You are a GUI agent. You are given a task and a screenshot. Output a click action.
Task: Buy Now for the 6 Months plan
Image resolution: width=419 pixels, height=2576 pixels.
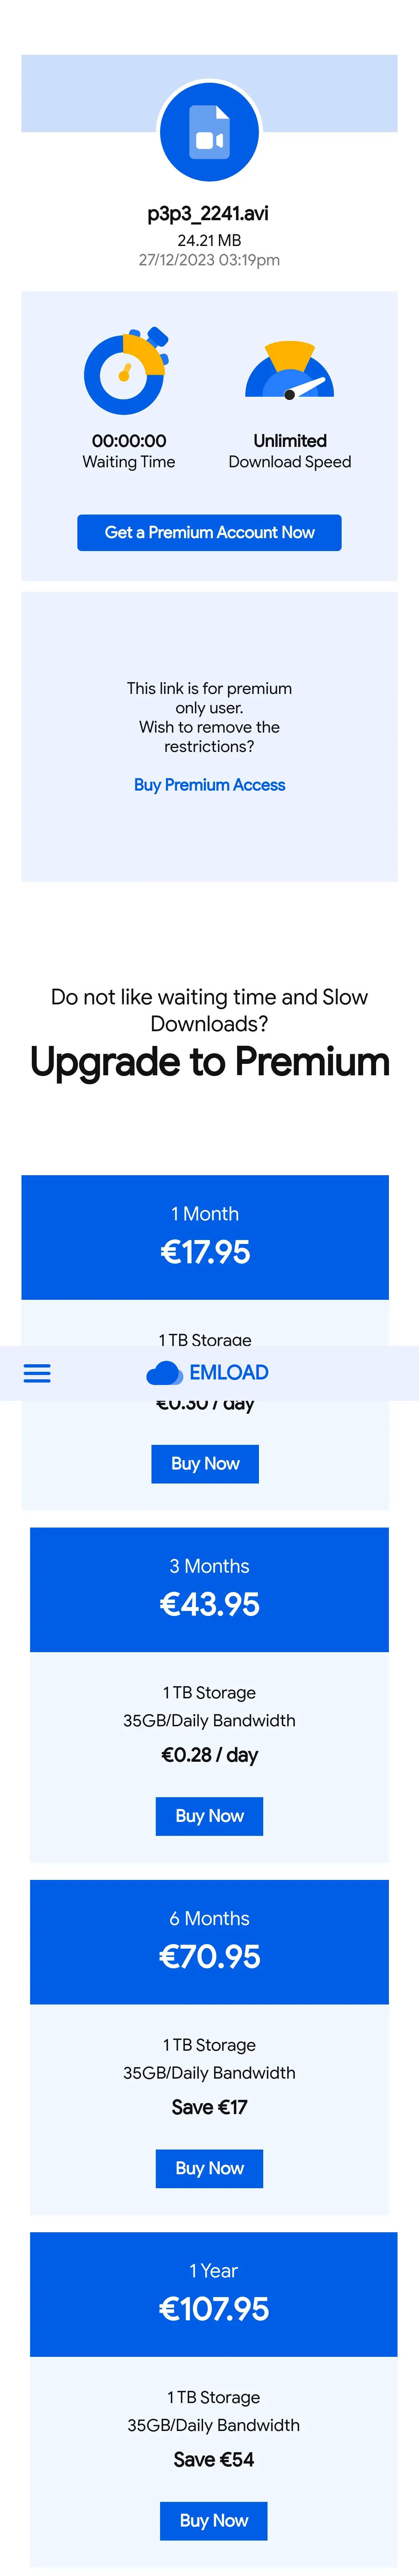tap(209, 2168)
